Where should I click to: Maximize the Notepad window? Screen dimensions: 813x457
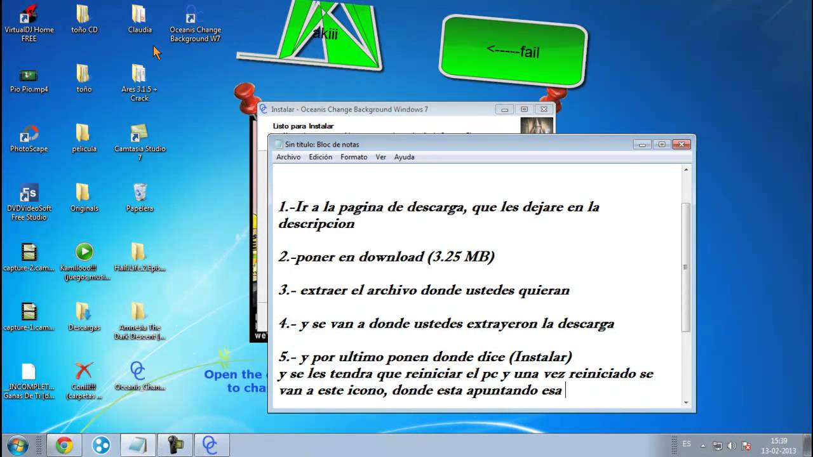662,145
